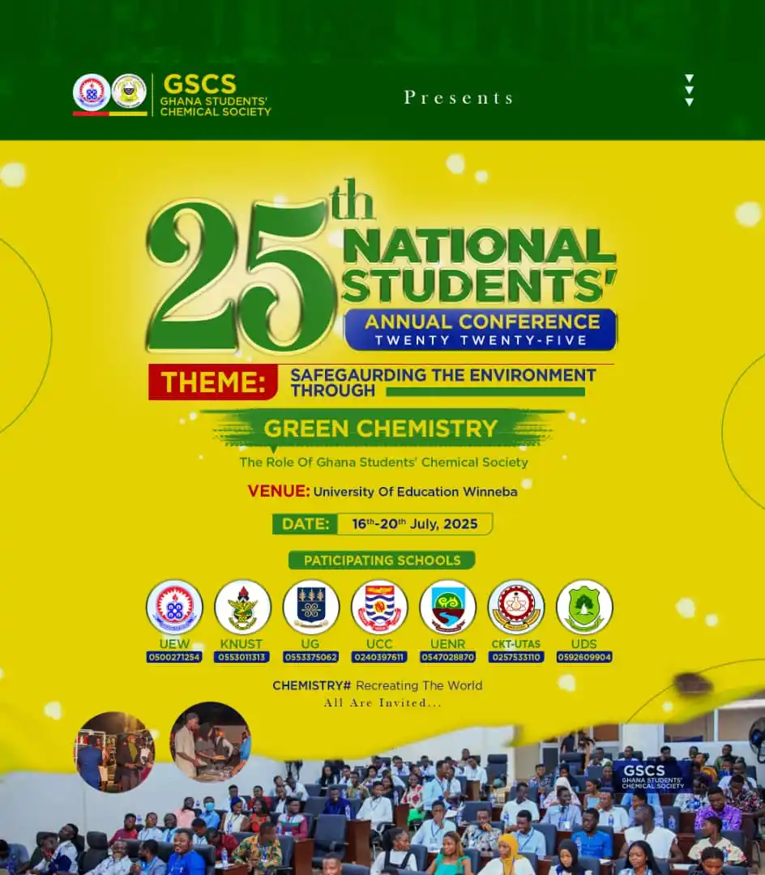Image resolution: width=765 pixels, height=875 pixels.
Task: Click the UEW crest in the header
Action: pyautogui.click(x=92, y=92)
